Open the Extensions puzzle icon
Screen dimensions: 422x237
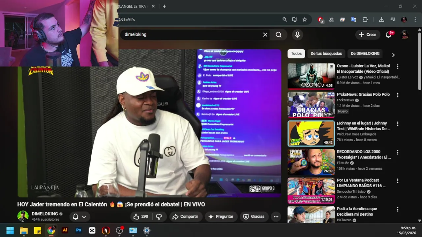coord(365,19)
